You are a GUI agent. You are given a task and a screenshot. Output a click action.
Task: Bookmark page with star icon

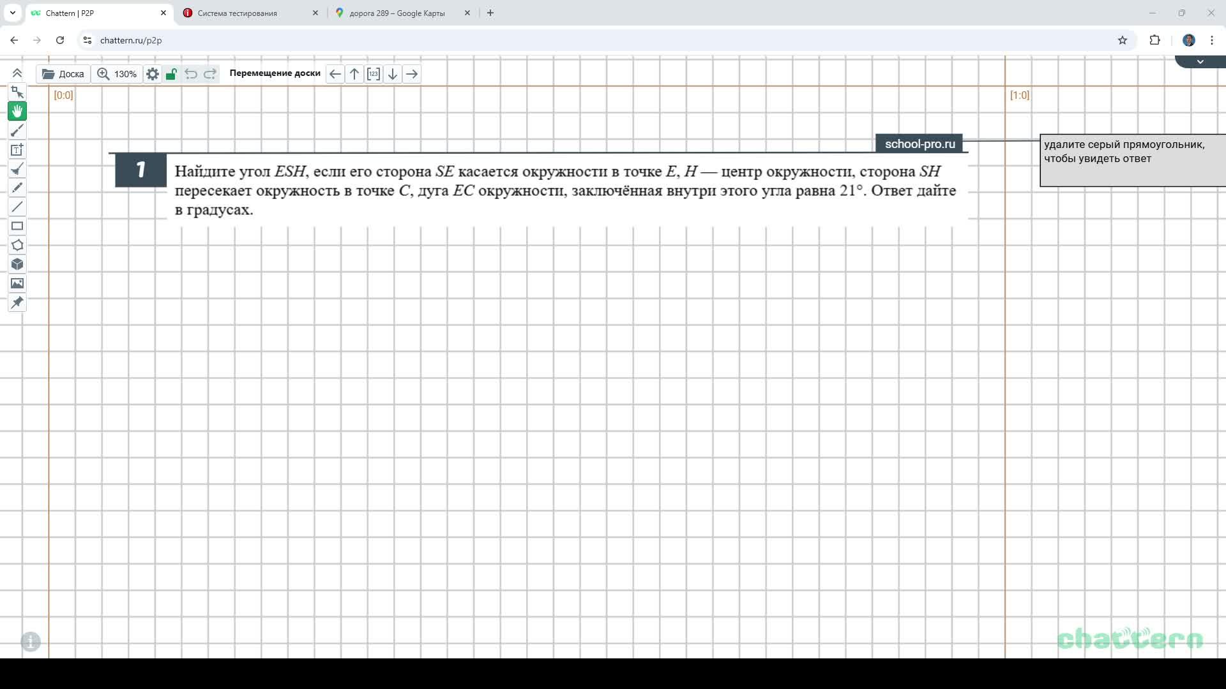coord(1122,40)
